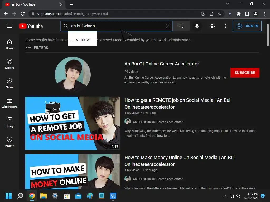Open Microsoft Store from the taskbar
This screenshot has width=270, height=202.
pyautogui.click(x=66, y=196)
